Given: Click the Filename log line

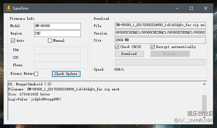Looking at the screenshot, I should click(64, 89).
